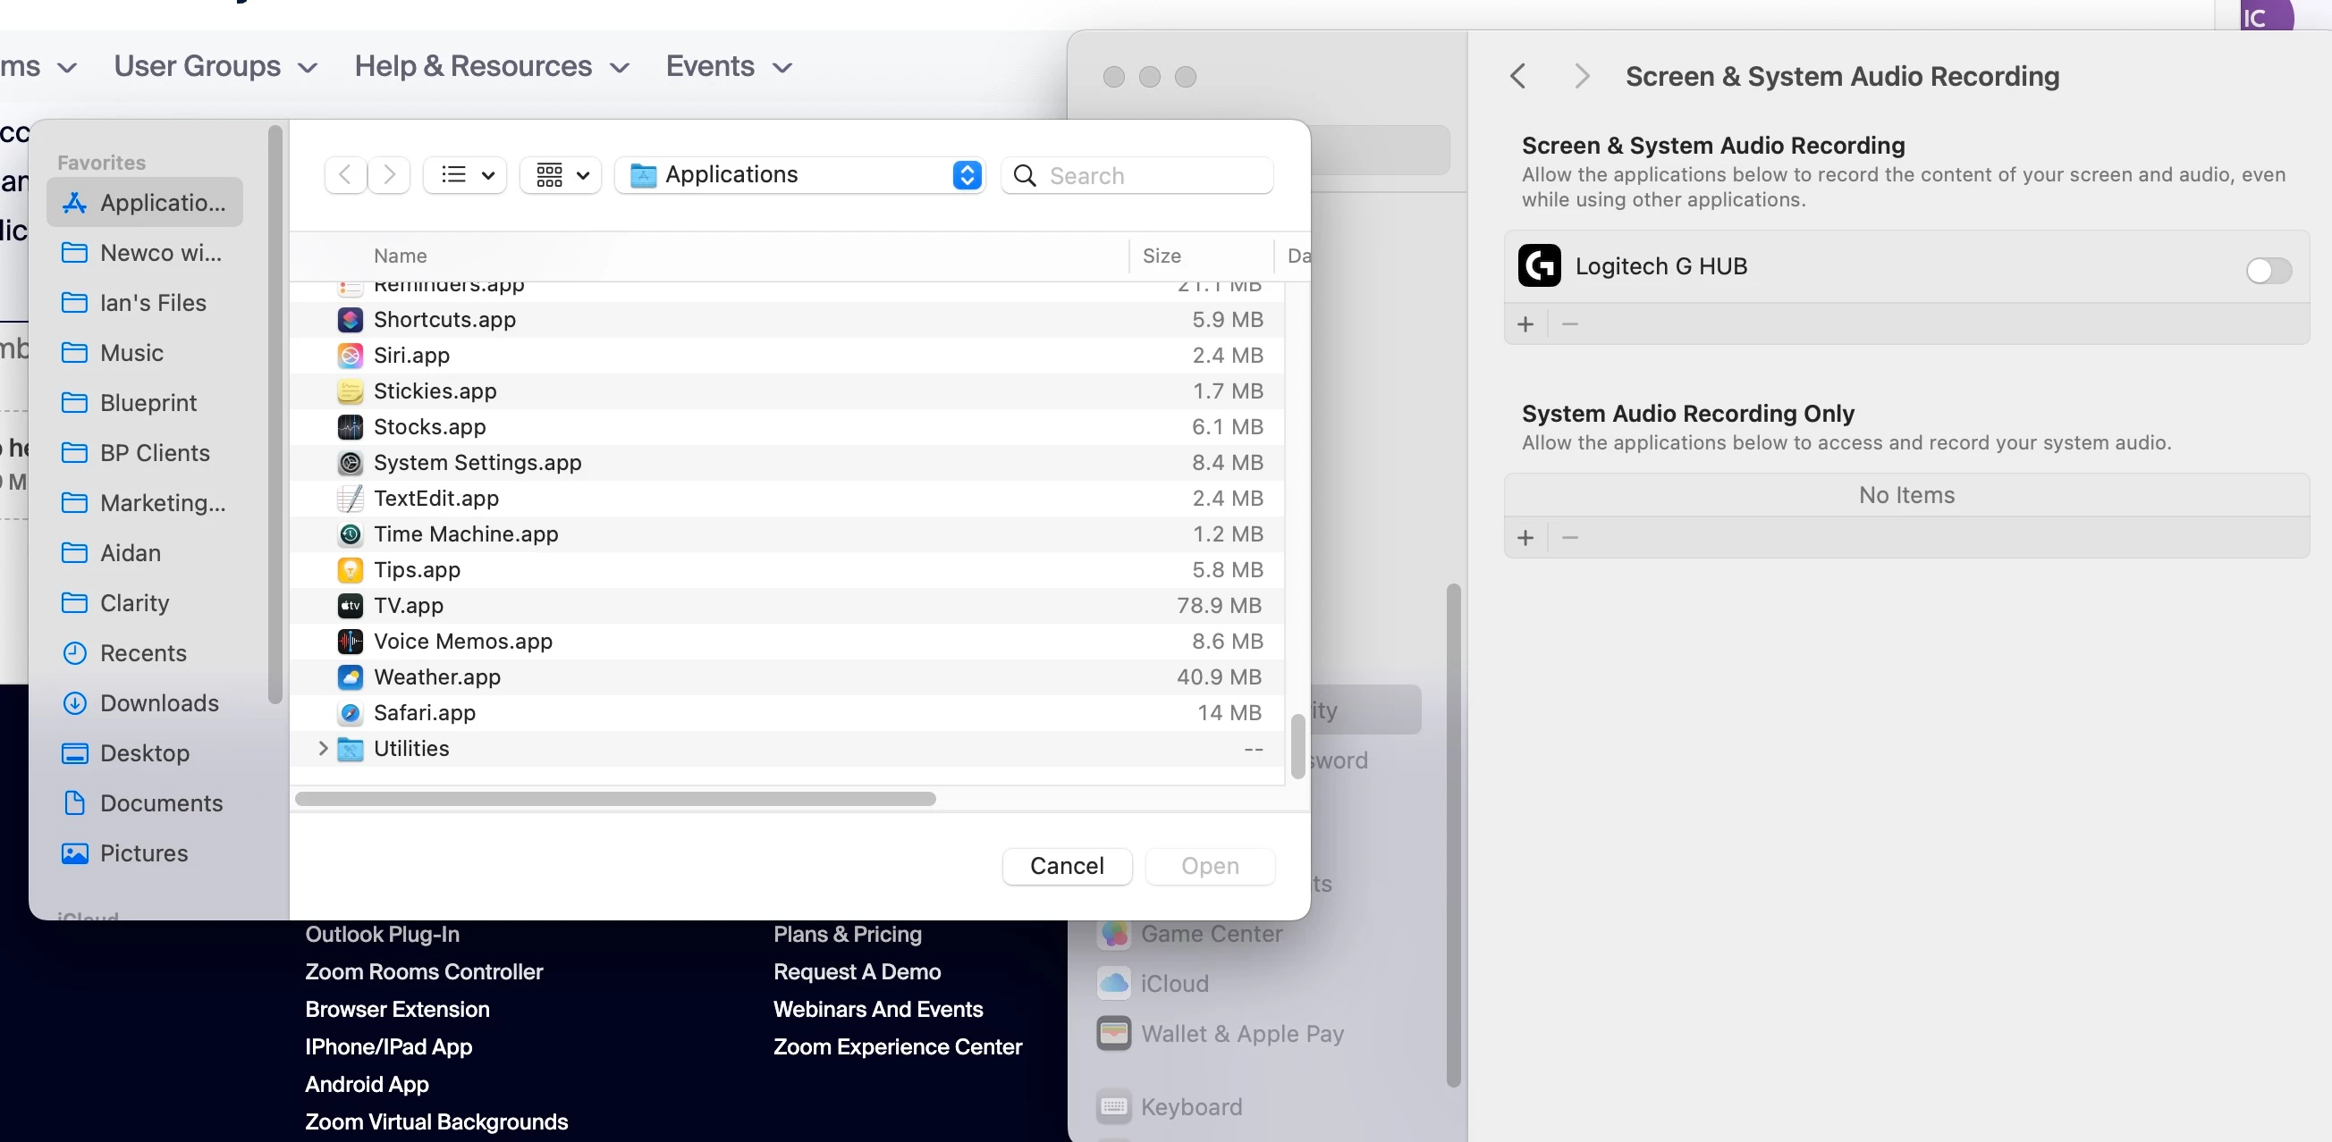Viewport: 2332px width, 1142px height.
Task: Open the Applications location popup
Action: point(799,174)
